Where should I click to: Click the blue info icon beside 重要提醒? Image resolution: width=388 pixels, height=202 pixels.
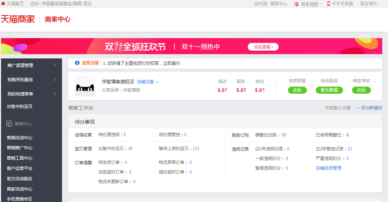pos(77,63)
